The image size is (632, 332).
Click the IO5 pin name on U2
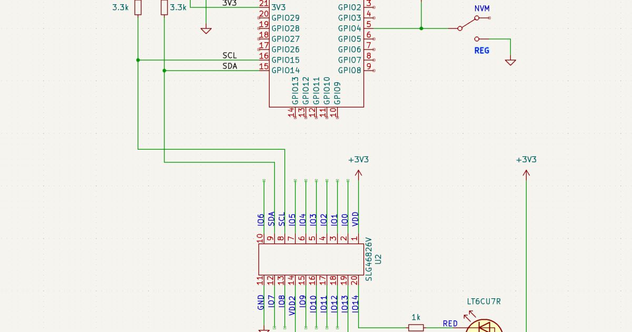[292, 220]
